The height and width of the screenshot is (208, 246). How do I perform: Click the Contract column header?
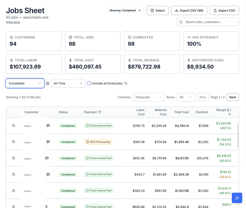click(202, 112)
